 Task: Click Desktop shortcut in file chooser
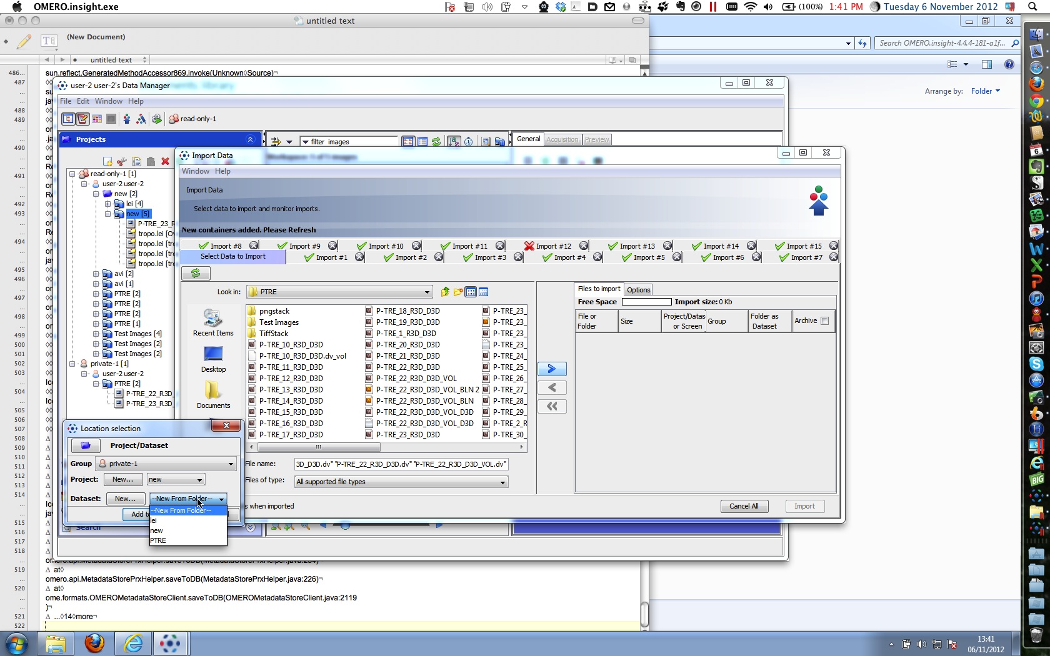pos(213,359)
